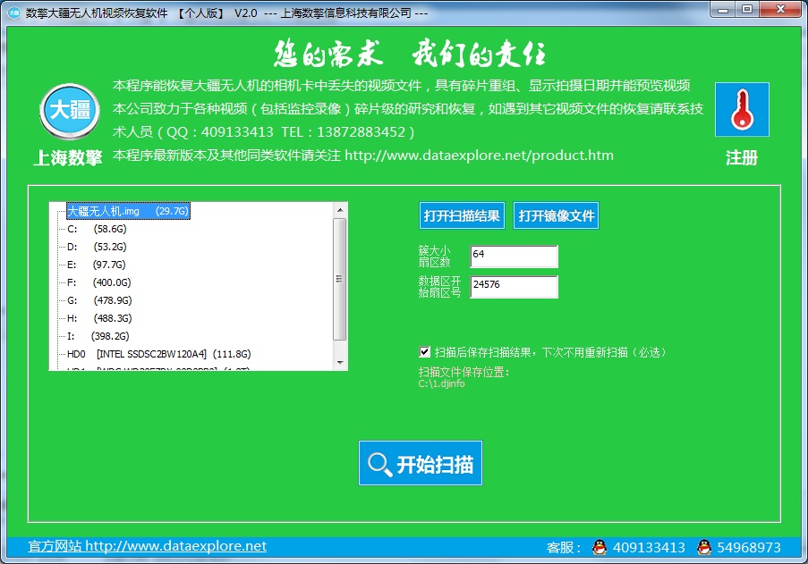Open the 官方网站 dataexplore.net link
This screenshot has width=808, height=564.
(x=148, y=546)
